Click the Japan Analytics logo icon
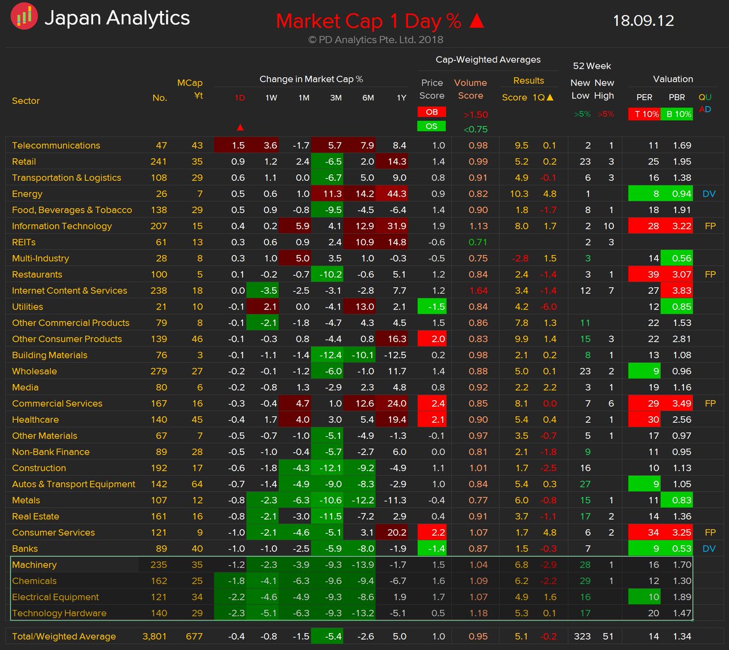 click(x=24, y=18)
